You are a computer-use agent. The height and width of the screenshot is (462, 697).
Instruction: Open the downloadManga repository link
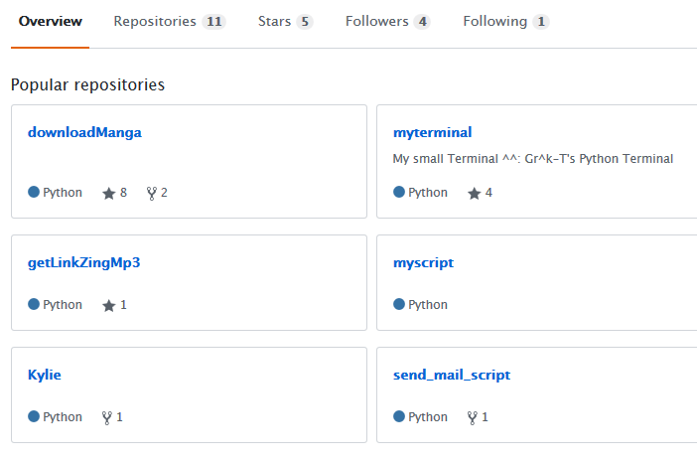[x=84, y=132]
